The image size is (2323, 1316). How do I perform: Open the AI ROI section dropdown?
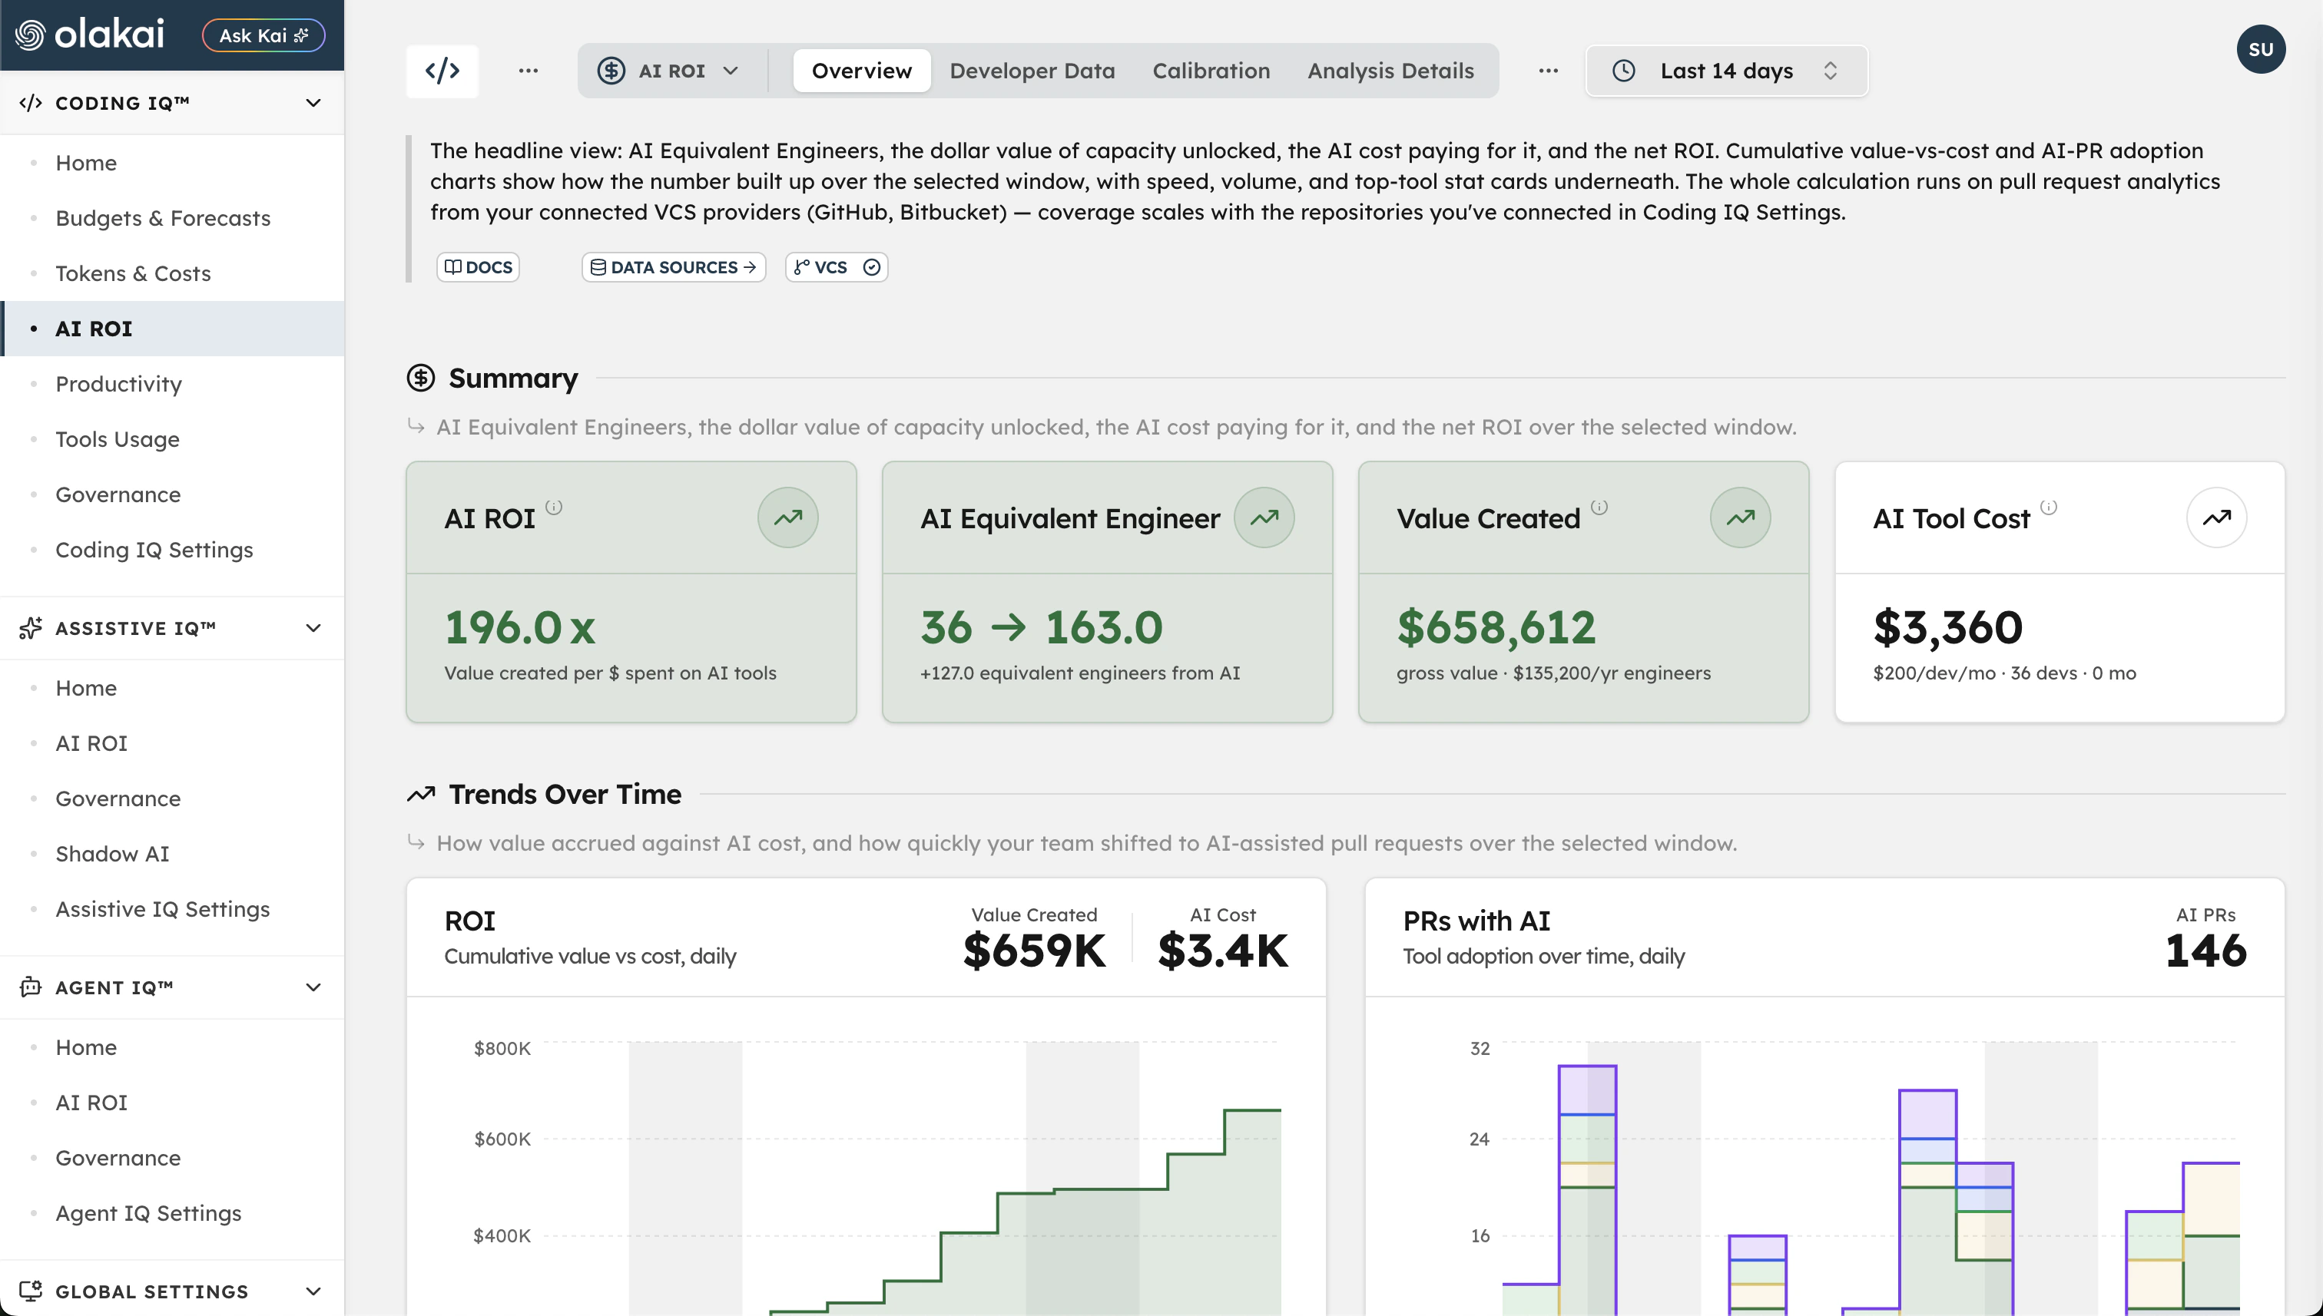coord(669,71)
